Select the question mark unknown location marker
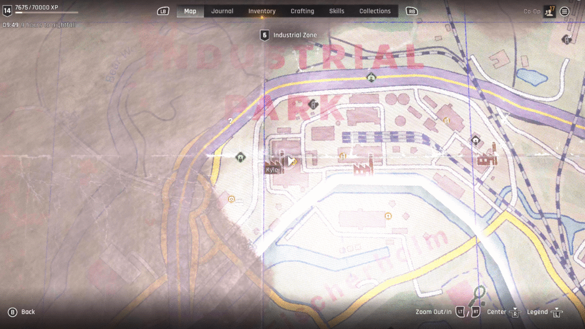Image resolution: width=585 pixels, height=329 pixels. (230, 121)
